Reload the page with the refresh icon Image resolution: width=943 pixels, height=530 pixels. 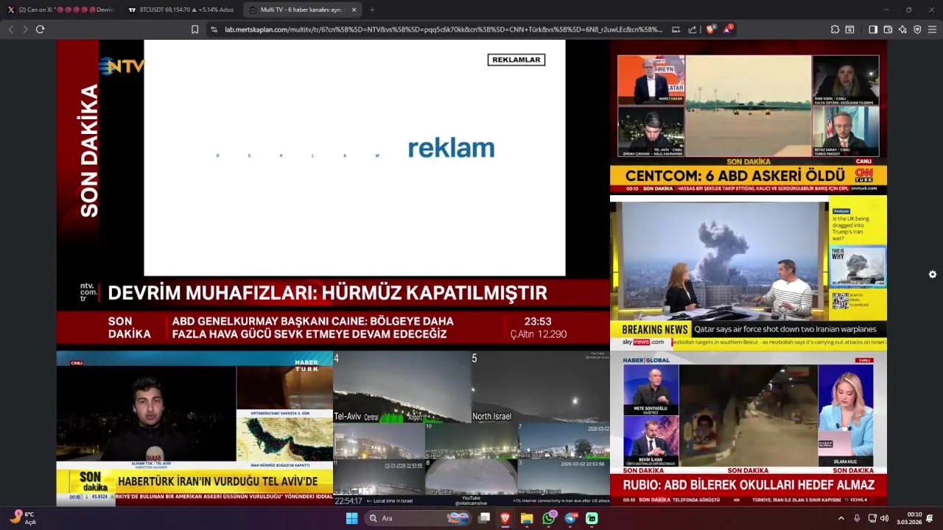coord(40,29)
